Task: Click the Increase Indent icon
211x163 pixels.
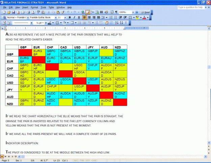Action: [125, 18]
